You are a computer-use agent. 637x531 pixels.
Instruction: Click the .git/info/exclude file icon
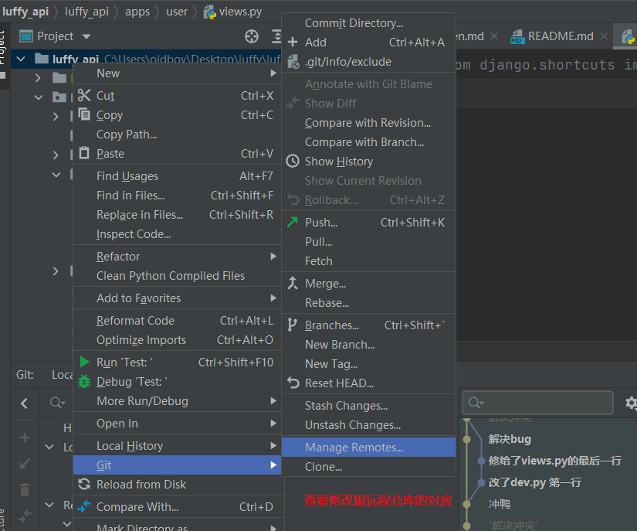(x=293, y=61)
